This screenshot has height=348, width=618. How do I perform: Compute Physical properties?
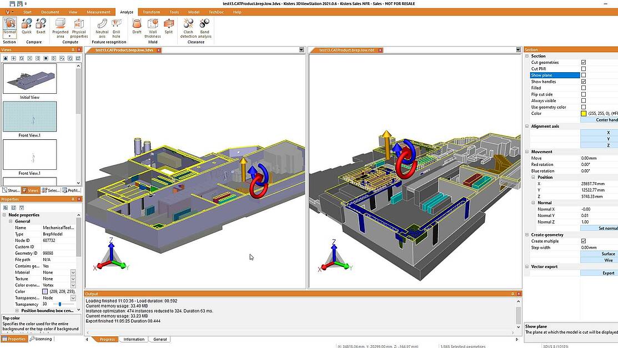pos(79,28)
